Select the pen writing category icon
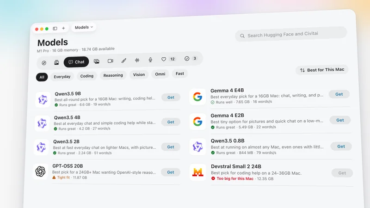This screenshot has width=370, height=208. pyautogui.click(x=123, y=61)
